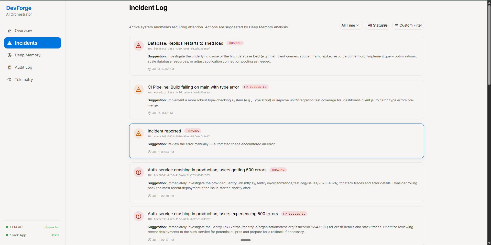Select the Incident reported card

(276, 141)
